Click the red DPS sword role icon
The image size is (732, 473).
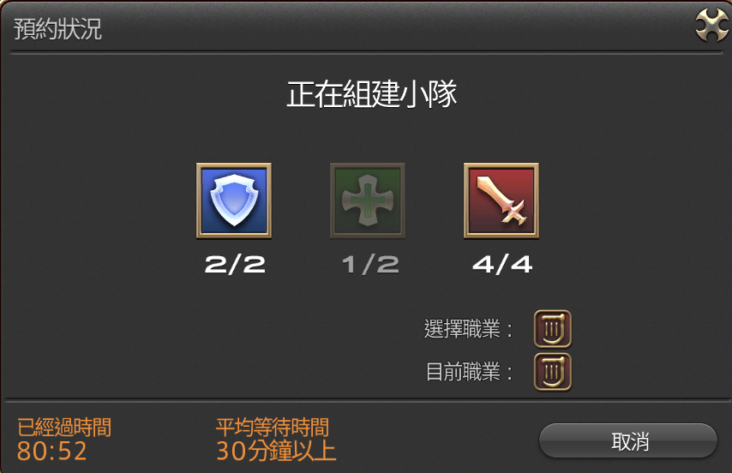[501, 201]
